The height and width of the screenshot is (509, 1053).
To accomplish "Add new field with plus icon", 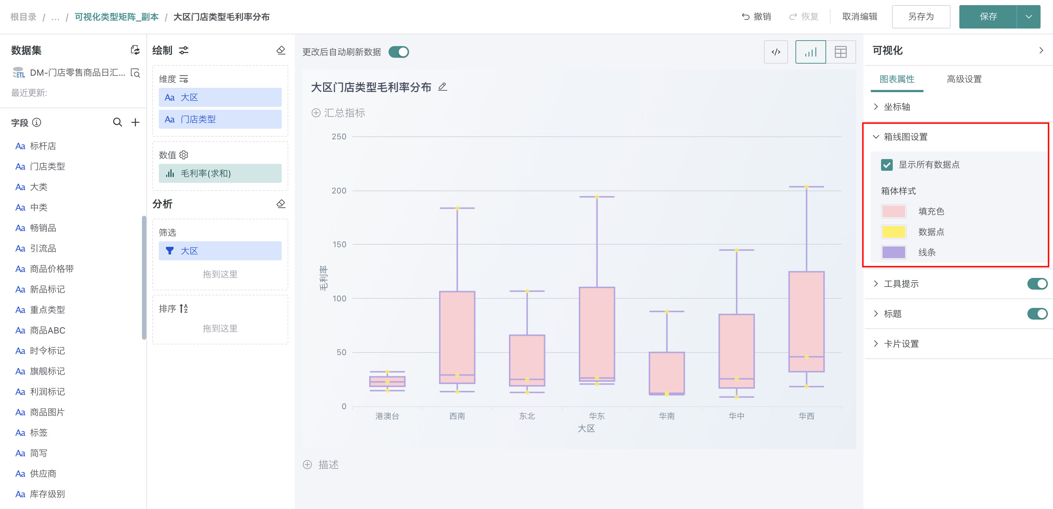I will [x=135, y=122].
